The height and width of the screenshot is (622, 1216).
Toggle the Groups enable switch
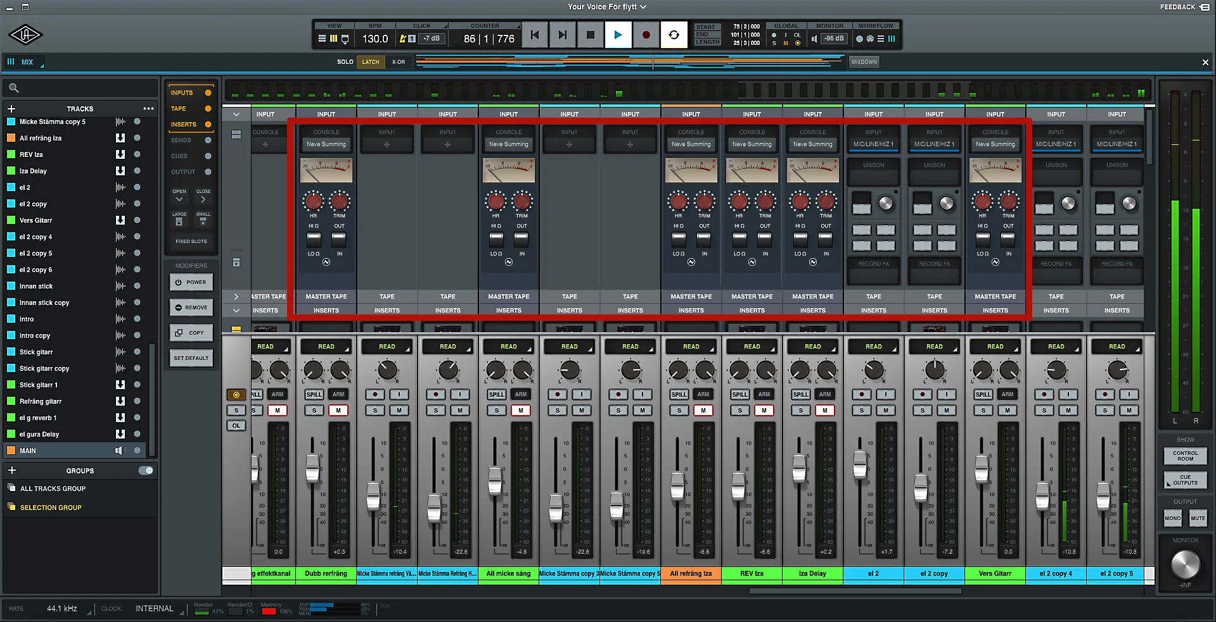point(146,471)
